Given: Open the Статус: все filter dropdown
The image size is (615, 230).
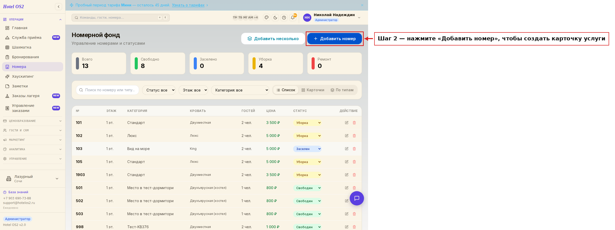Looking at the screenshot, I should click(x=159, y=90).
